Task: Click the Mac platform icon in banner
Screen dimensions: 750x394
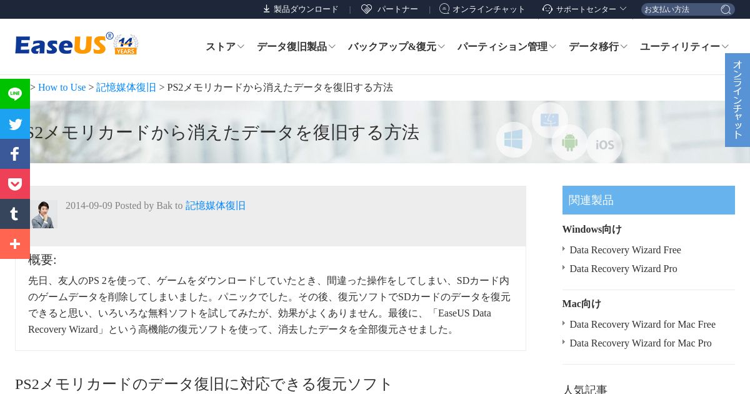Action: [x=550, y=119]
